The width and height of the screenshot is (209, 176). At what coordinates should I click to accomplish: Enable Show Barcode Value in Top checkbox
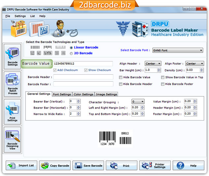[x=163, y=77]
